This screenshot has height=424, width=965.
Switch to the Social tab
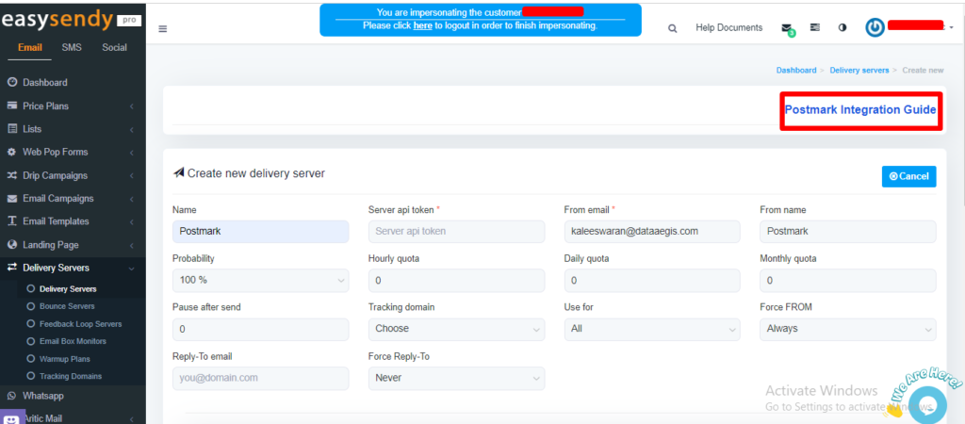click(x=114, y=48)
